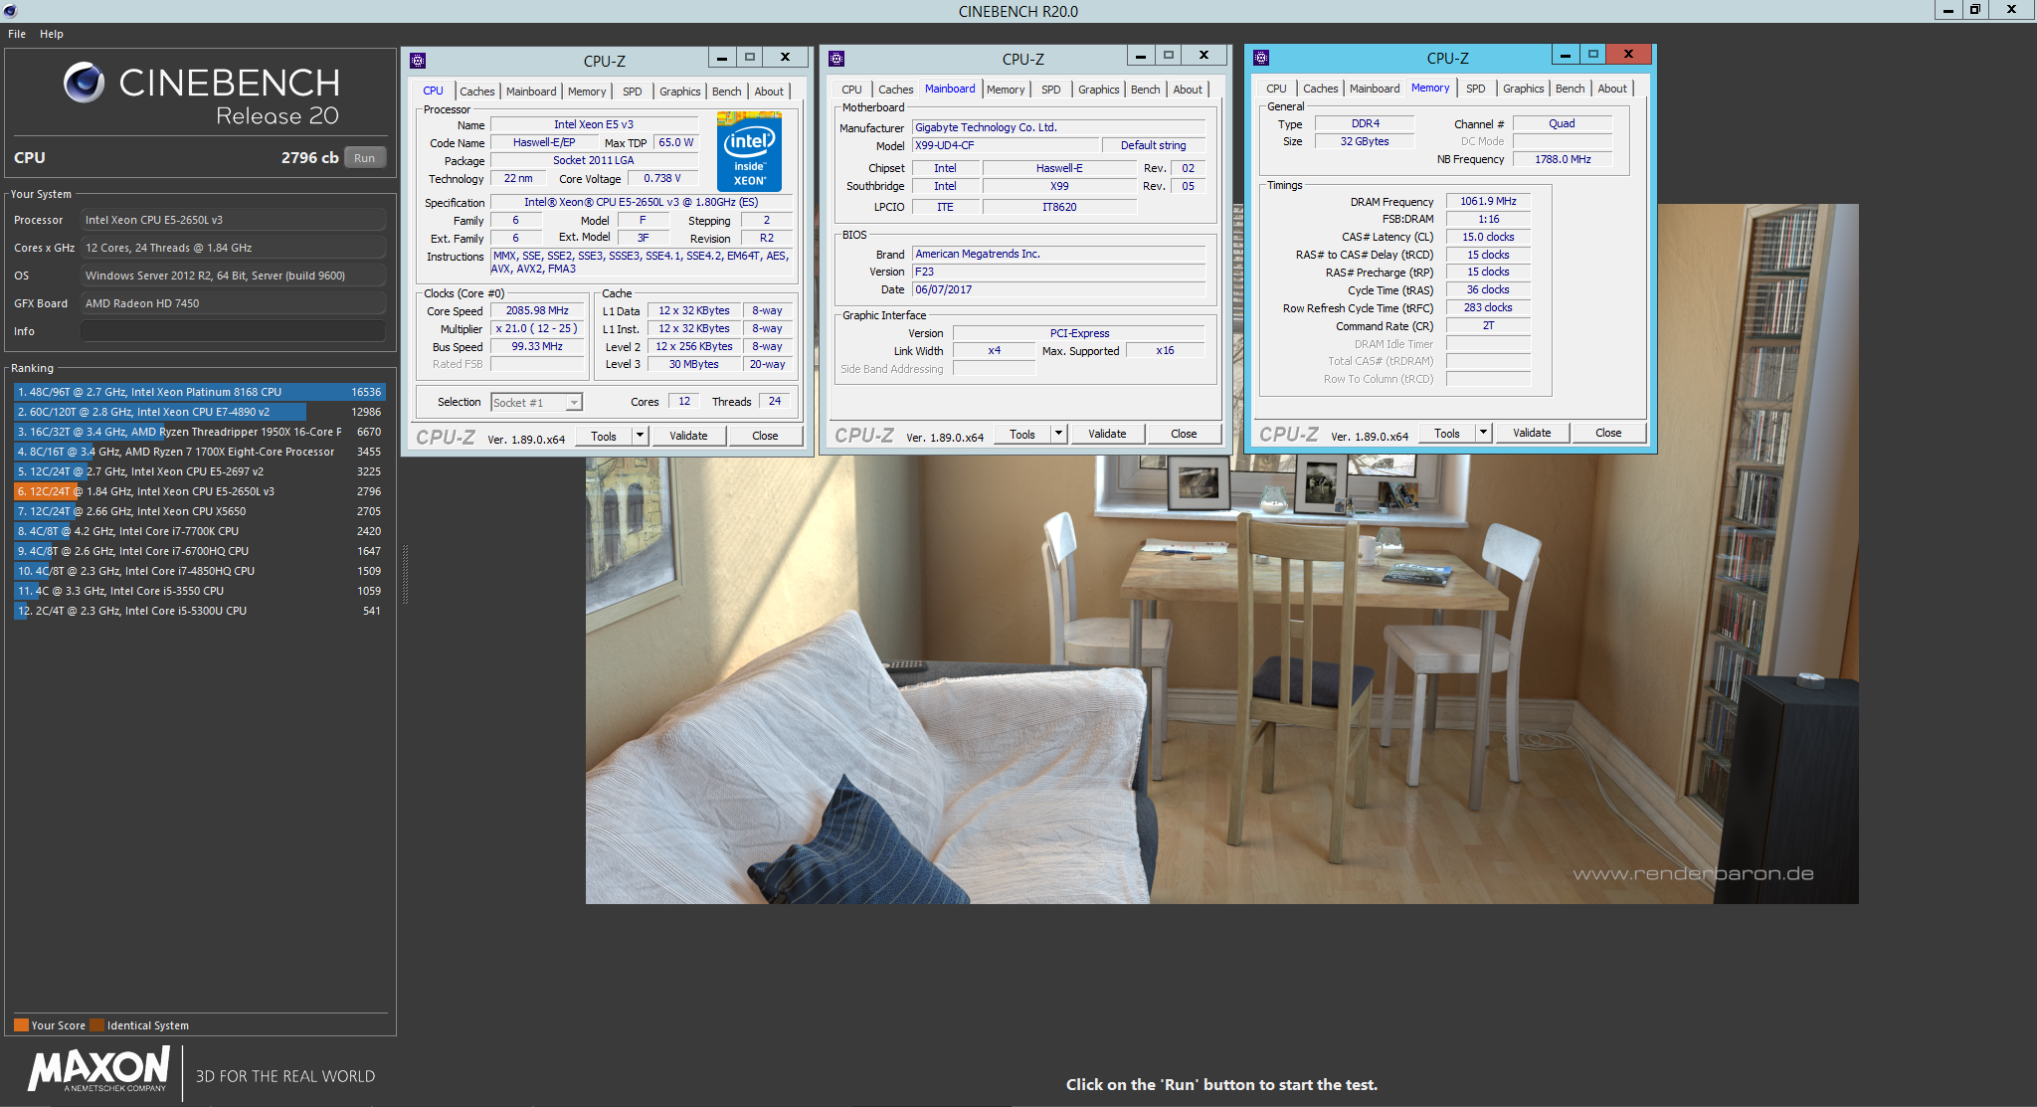Select ranking row Intel Xeon CPU X5650
2037x1107 pixels.
[x=199, y=511]
